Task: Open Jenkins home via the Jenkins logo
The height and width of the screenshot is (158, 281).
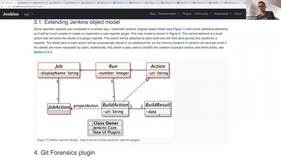Action: tap(11, 14)
